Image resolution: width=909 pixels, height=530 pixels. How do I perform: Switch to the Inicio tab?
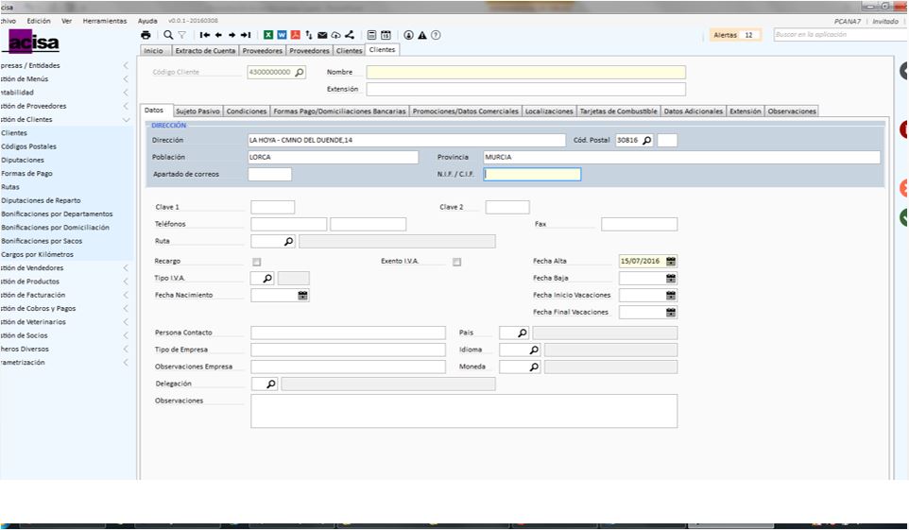(154, 50)
